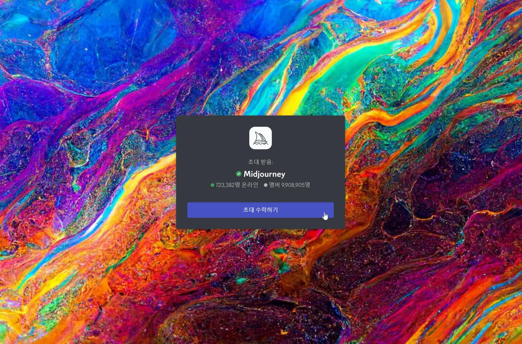Click the 멤버 9,908,905명 count text

289,185
